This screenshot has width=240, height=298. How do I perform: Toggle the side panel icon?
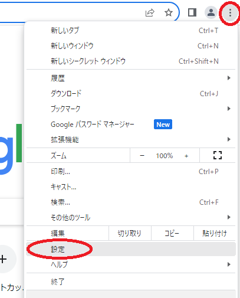[x=192, y=12]
